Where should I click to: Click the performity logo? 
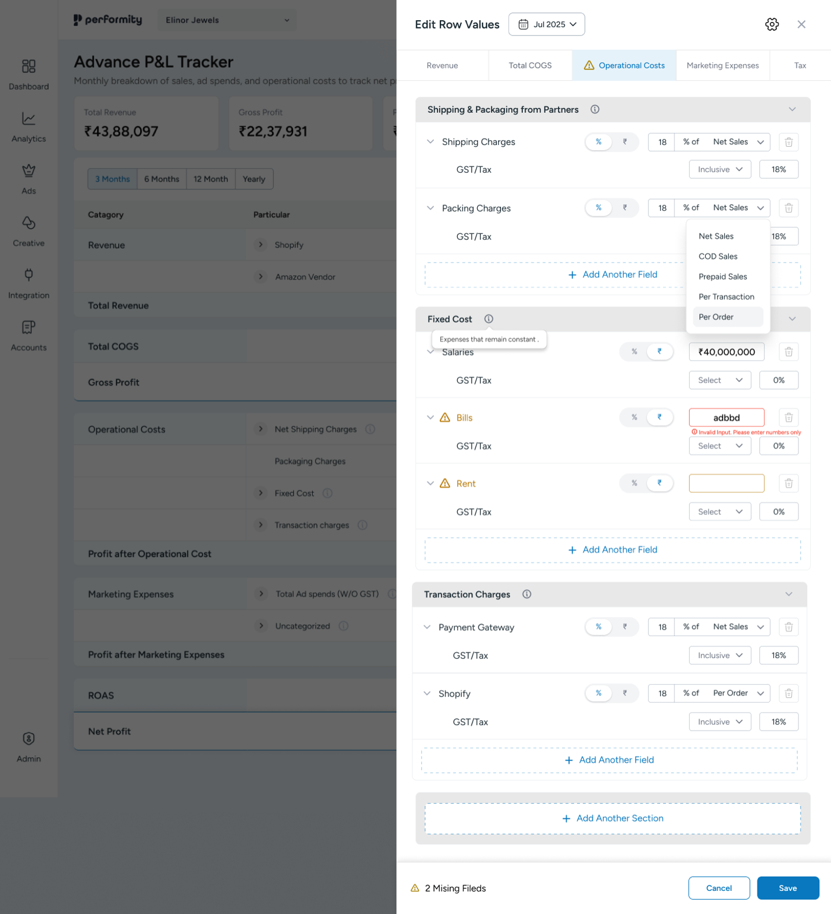(x=107, y=20)
